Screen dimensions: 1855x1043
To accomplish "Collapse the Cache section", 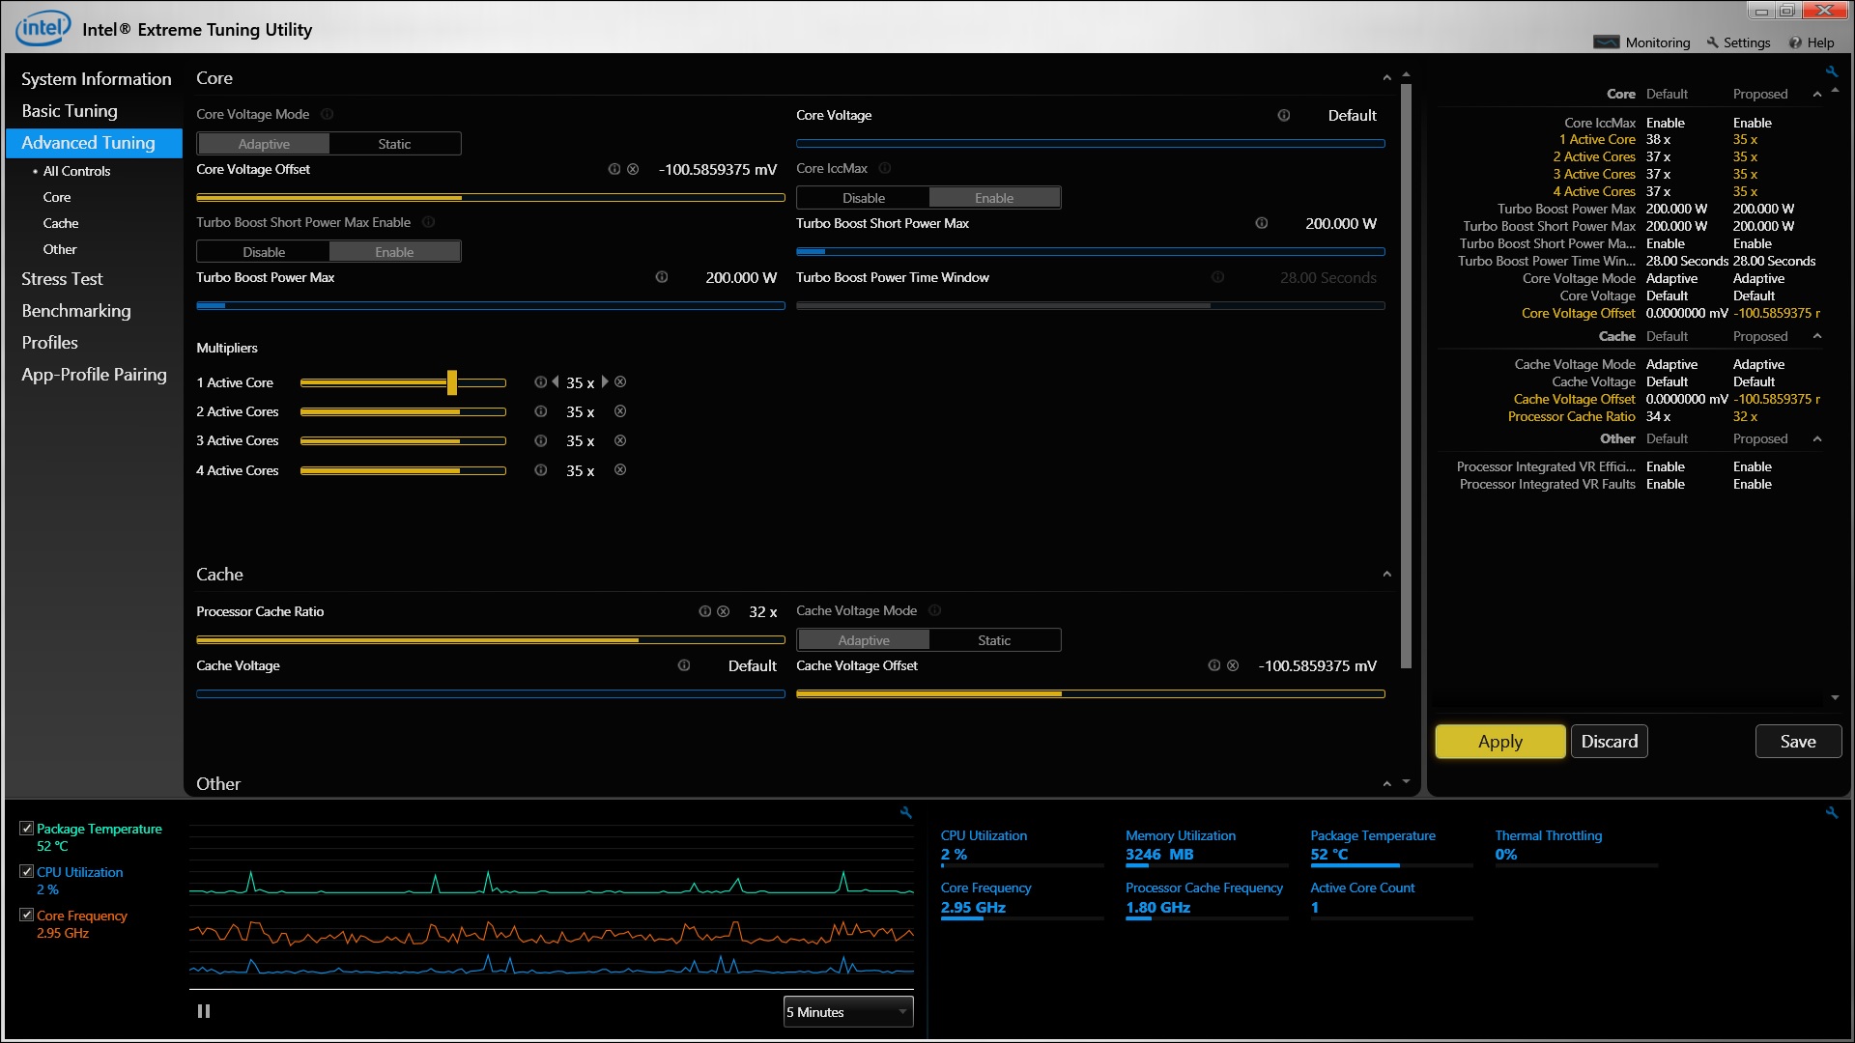I will (1386, 574).
